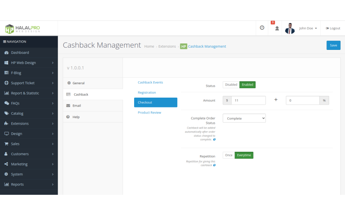Click the Email tab envelope icon

pos(68,105)
